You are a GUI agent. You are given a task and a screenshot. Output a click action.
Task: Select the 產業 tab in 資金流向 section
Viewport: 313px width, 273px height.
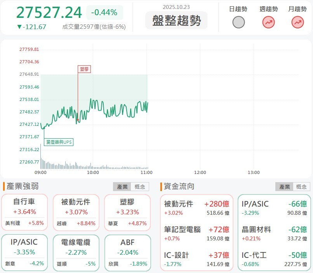click(285, 186)
